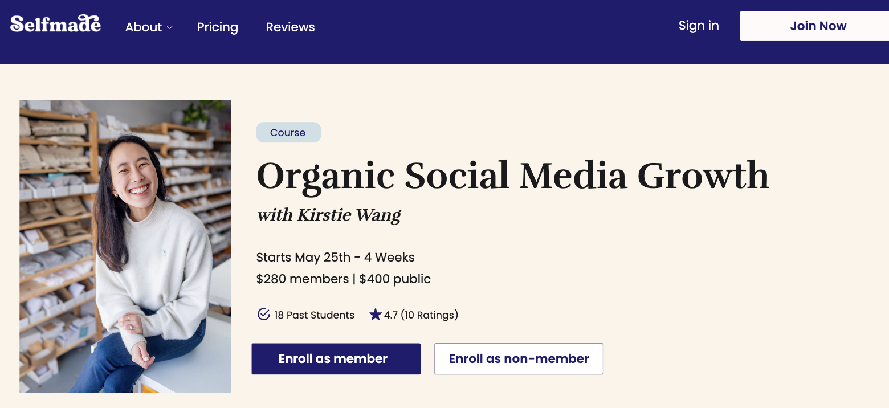Open the 4.7 (10 Ratings) text
Image resolution: width=889 pixels, height=408 pixels.
pos(421,315)
